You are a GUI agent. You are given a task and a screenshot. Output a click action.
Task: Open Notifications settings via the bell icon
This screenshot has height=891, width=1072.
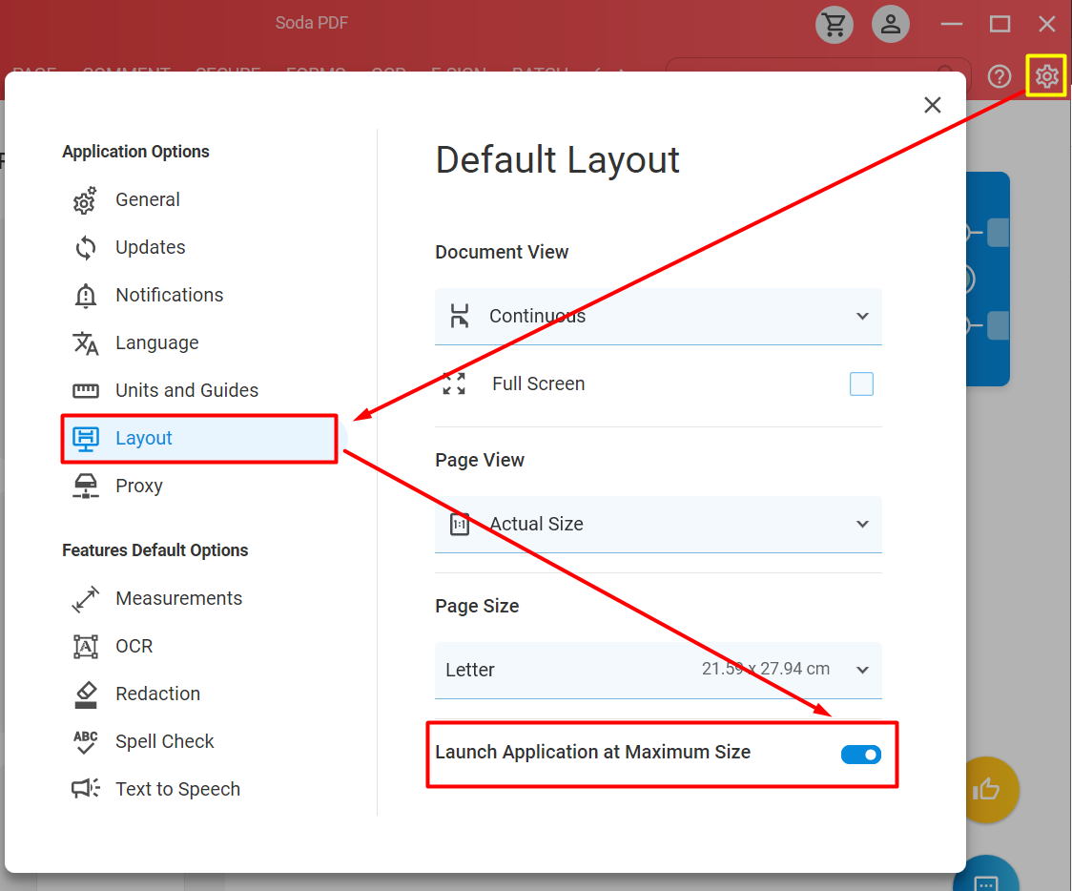(x=85, y=295)
